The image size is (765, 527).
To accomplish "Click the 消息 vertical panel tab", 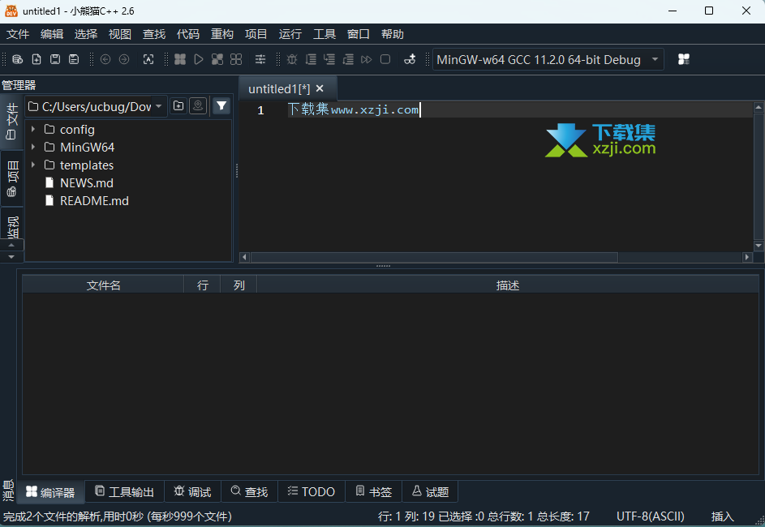I will click(8, 491).
